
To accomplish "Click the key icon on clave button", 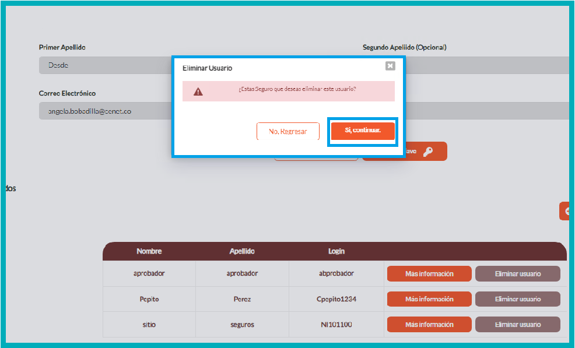I will [x=428, y=152].
